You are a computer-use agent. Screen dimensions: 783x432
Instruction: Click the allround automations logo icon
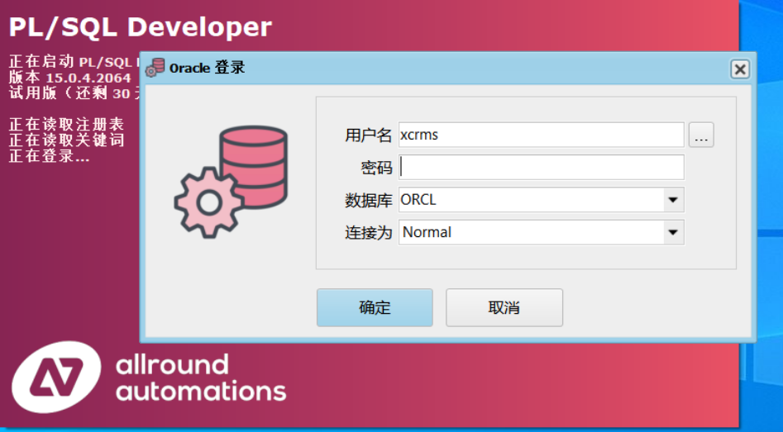(56, 377)
